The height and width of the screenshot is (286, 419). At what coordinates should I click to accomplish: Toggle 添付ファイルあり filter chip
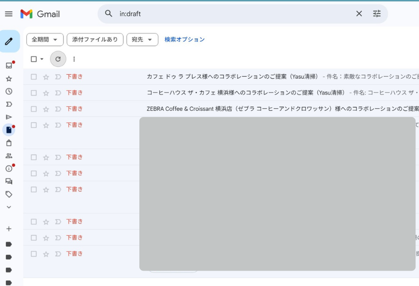(95, 40)
